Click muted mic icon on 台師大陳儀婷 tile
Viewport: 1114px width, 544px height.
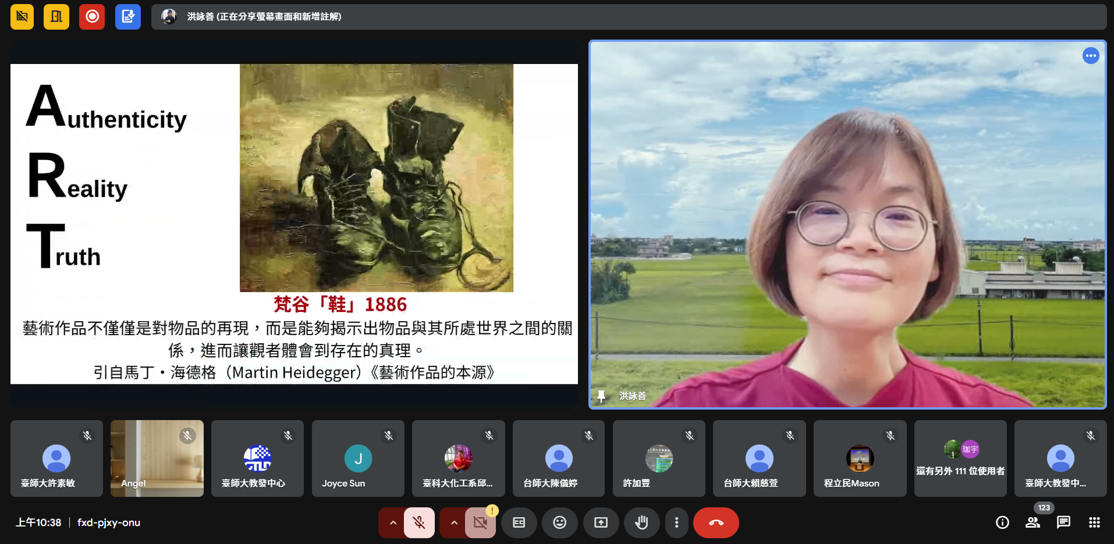[x=589, y=436]
